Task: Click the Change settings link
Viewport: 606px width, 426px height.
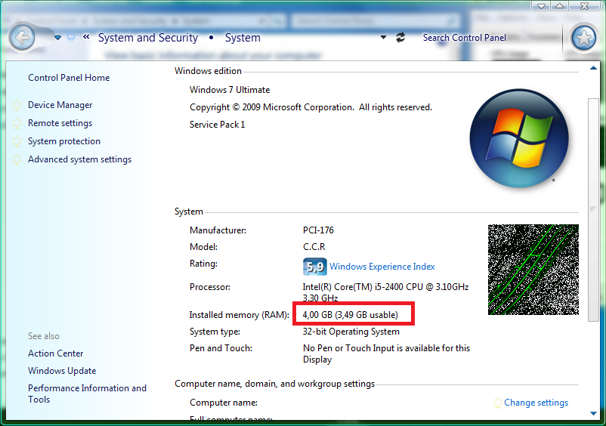Action: [536, 403]
